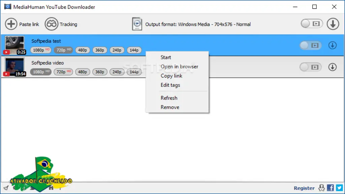Close the MediaHuman YouTube Downloader window

[334, 7]
